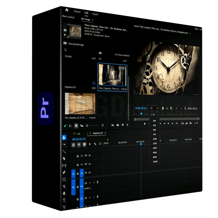Open the source monitor button editor plus
This screenshot has height=218, width=218.
tap(197, 123)
